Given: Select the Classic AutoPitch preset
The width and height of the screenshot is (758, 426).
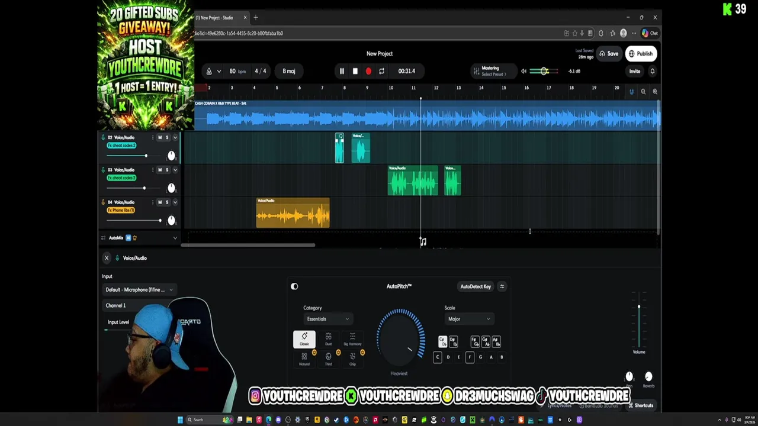Looking at the screenshot, I should (x=304, y=339).
